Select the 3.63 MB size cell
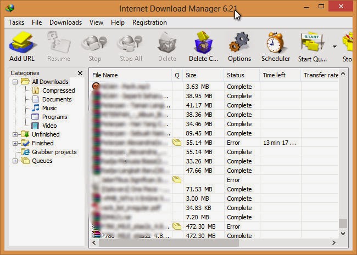357x255 pixels. 197,87
